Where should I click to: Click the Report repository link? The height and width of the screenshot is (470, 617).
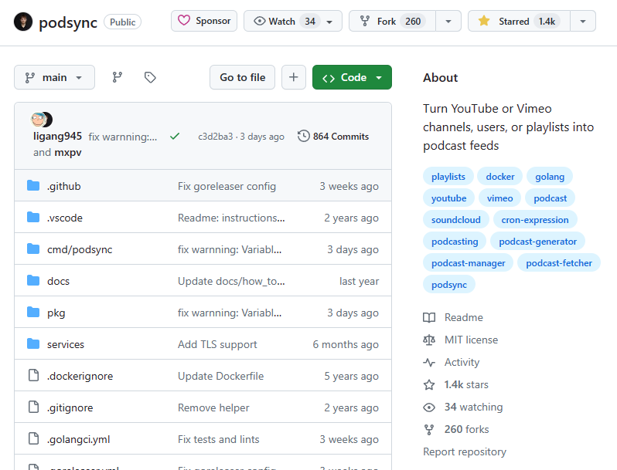pyautogui.click(x=465, y=451)
